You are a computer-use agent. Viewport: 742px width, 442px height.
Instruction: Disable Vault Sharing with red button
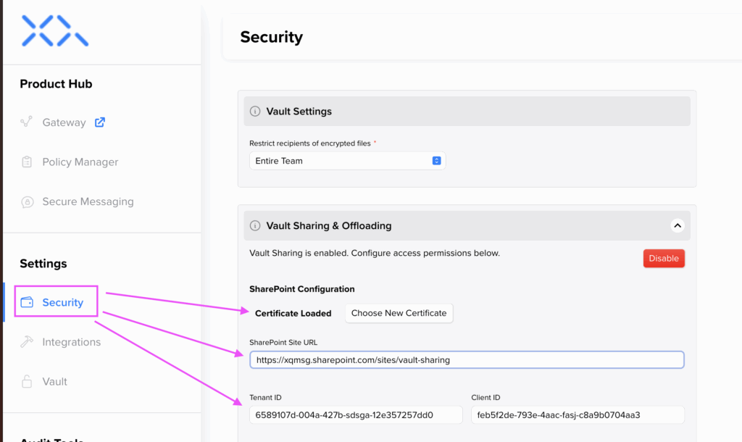click(x=663, y=259)
